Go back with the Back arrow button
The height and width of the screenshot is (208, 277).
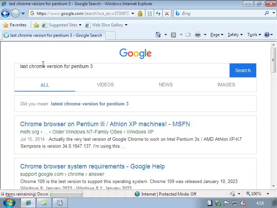click(x=5, y=13)
